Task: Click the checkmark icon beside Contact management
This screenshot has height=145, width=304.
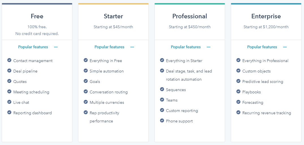Action: [x=9, y=60]
